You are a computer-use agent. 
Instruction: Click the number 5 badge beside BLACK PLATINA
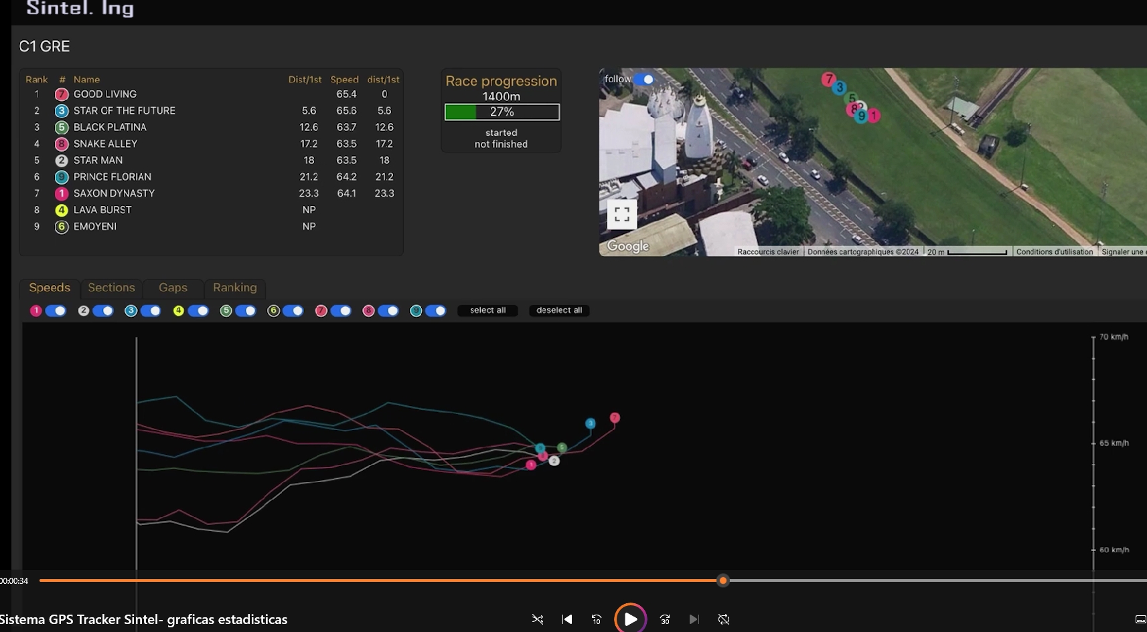[x=61, y=127]
